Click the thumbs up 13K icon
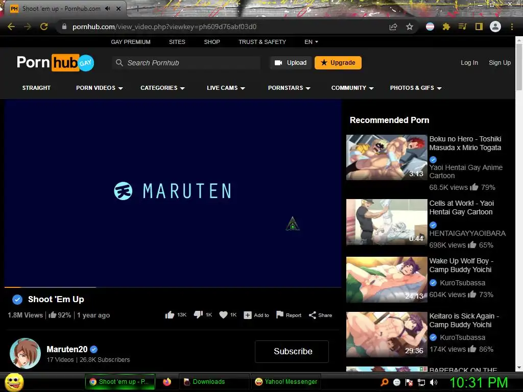The height and width of the screenshot is (392, 523). coord(170,315)
